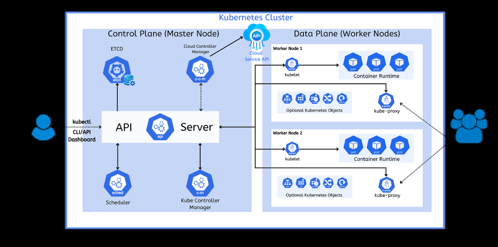The height and width of the screenshot is (247, 498).
Task: Select the Scheduler sched icon
Action: point(118,184)
